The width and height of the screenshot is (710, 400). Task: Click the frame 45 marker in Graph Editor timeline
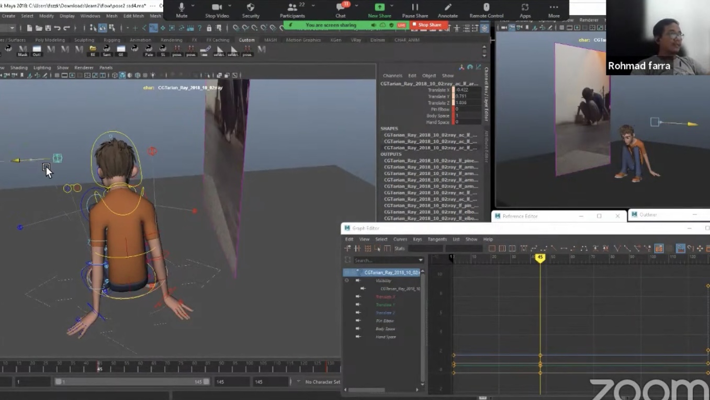pos(540,257)
